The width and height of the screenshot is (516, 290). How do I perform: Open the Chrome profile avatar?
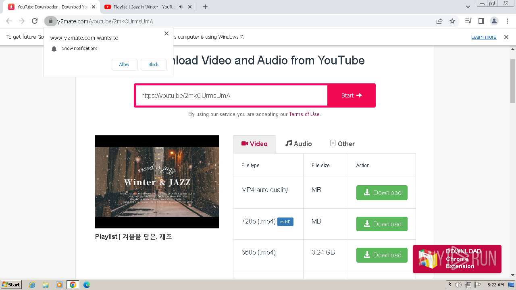[494, 21]
